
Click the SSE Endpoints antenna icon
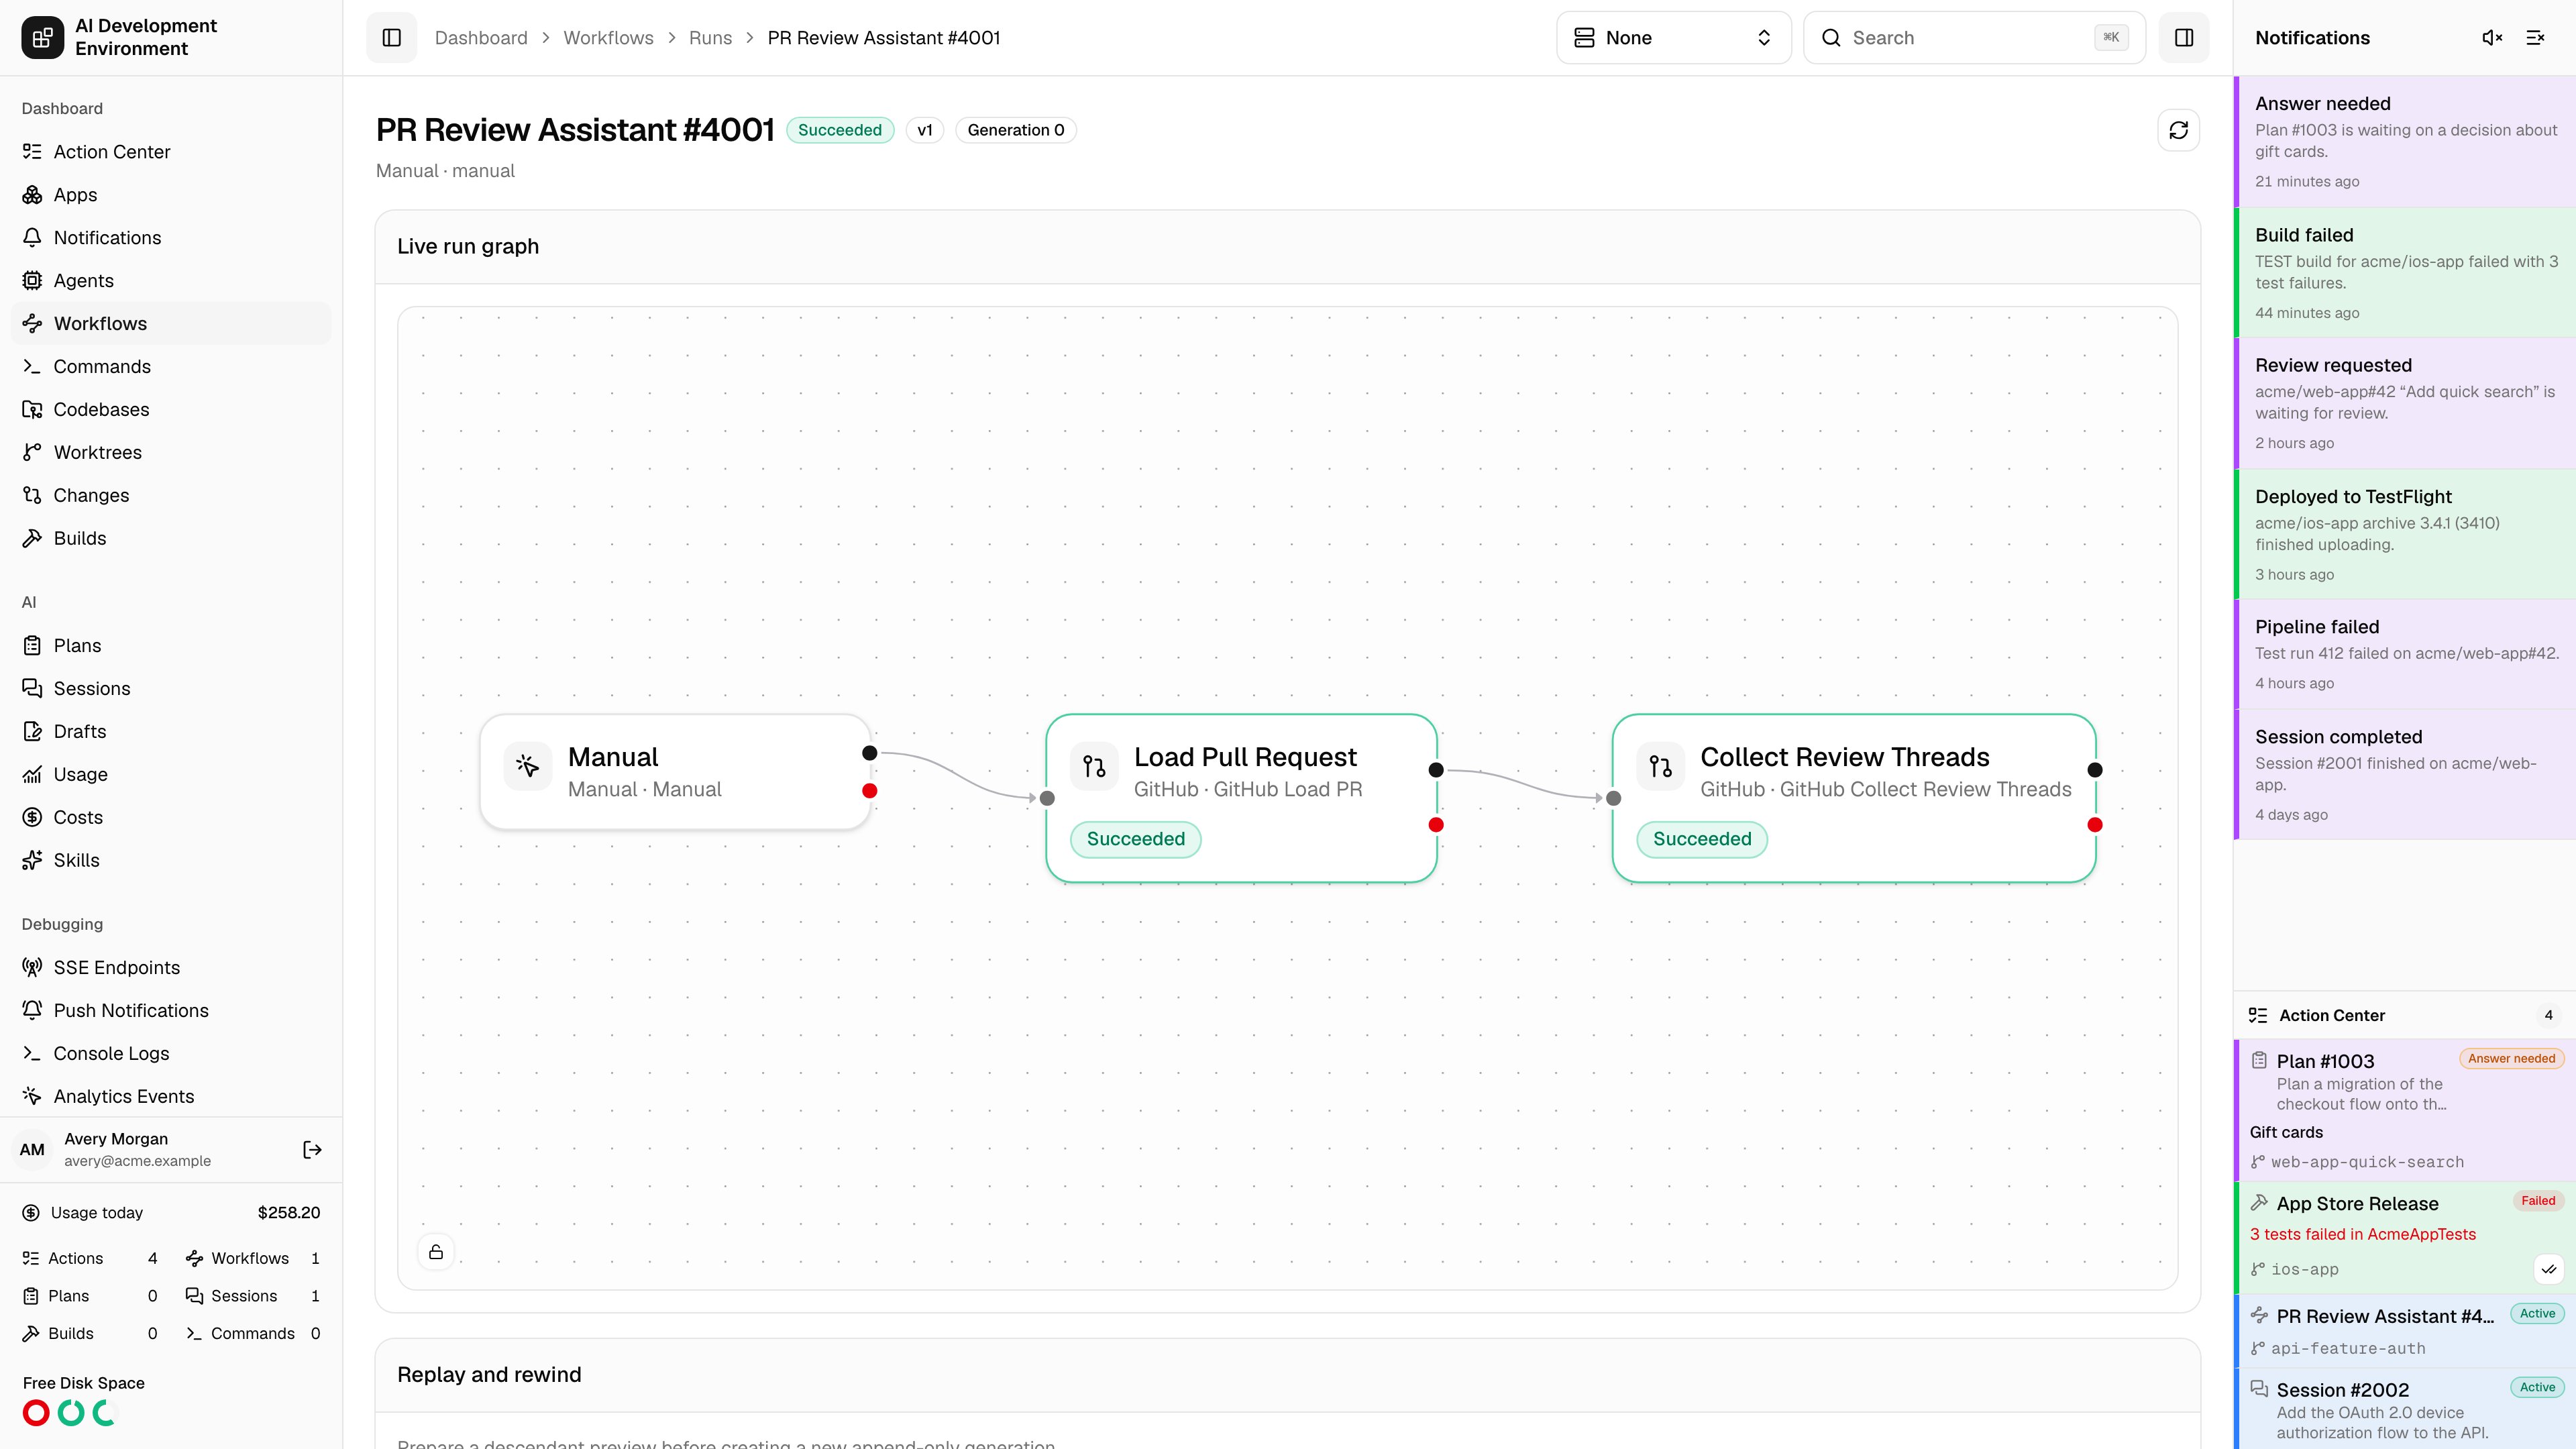[x=32, y=968]
